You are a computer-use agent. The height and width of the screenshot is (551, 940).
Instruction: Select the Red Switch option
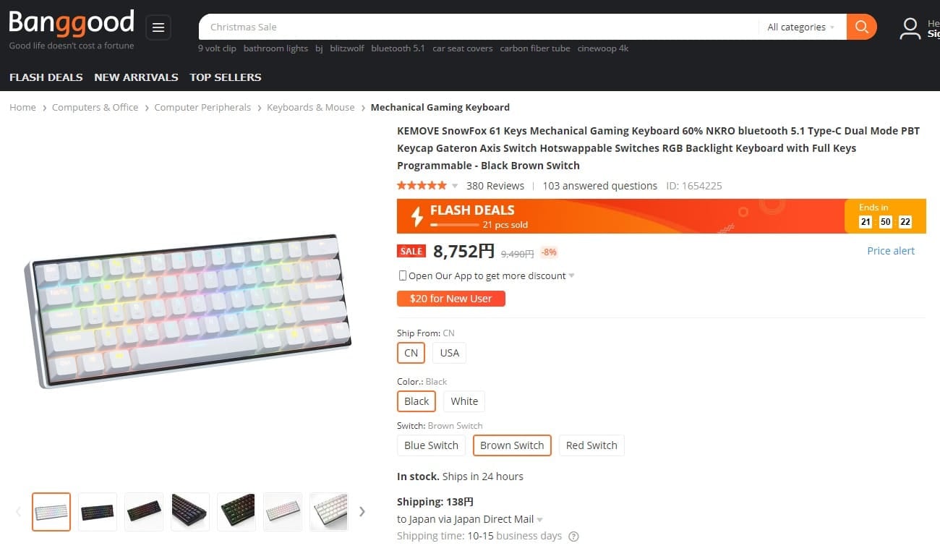pyautogui.click(x=591, y=445)
